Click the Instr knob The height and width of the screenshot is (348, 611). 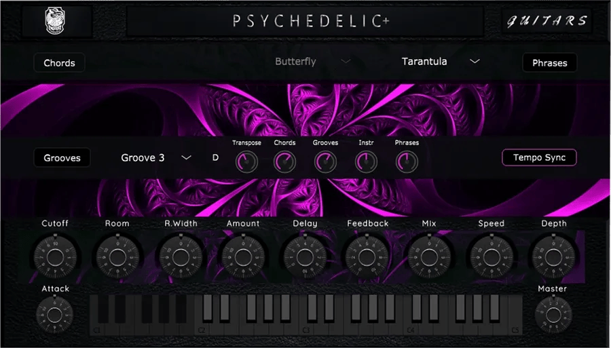(x=366, y=161)
